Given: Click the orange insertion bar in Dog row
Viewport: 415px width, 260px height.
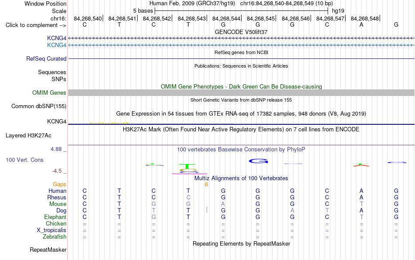Looking at the screenshot, I should (x=207, y=210).
